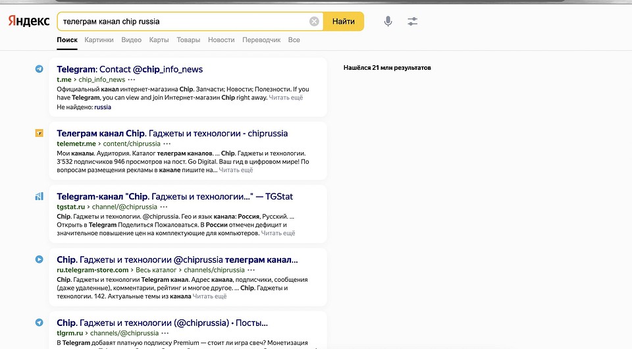Open three-dot menu after telegram-store channels/chiprussia
Image resolution: width=632 pixels, height=349 pixels.
(x=251, y=270)
